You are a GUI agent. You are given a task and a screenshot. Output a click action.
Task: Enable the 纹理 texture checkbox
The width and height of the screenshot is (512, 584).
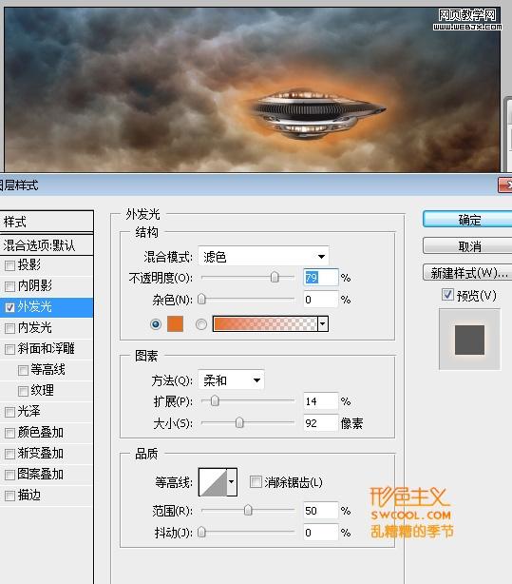(23, 391)
